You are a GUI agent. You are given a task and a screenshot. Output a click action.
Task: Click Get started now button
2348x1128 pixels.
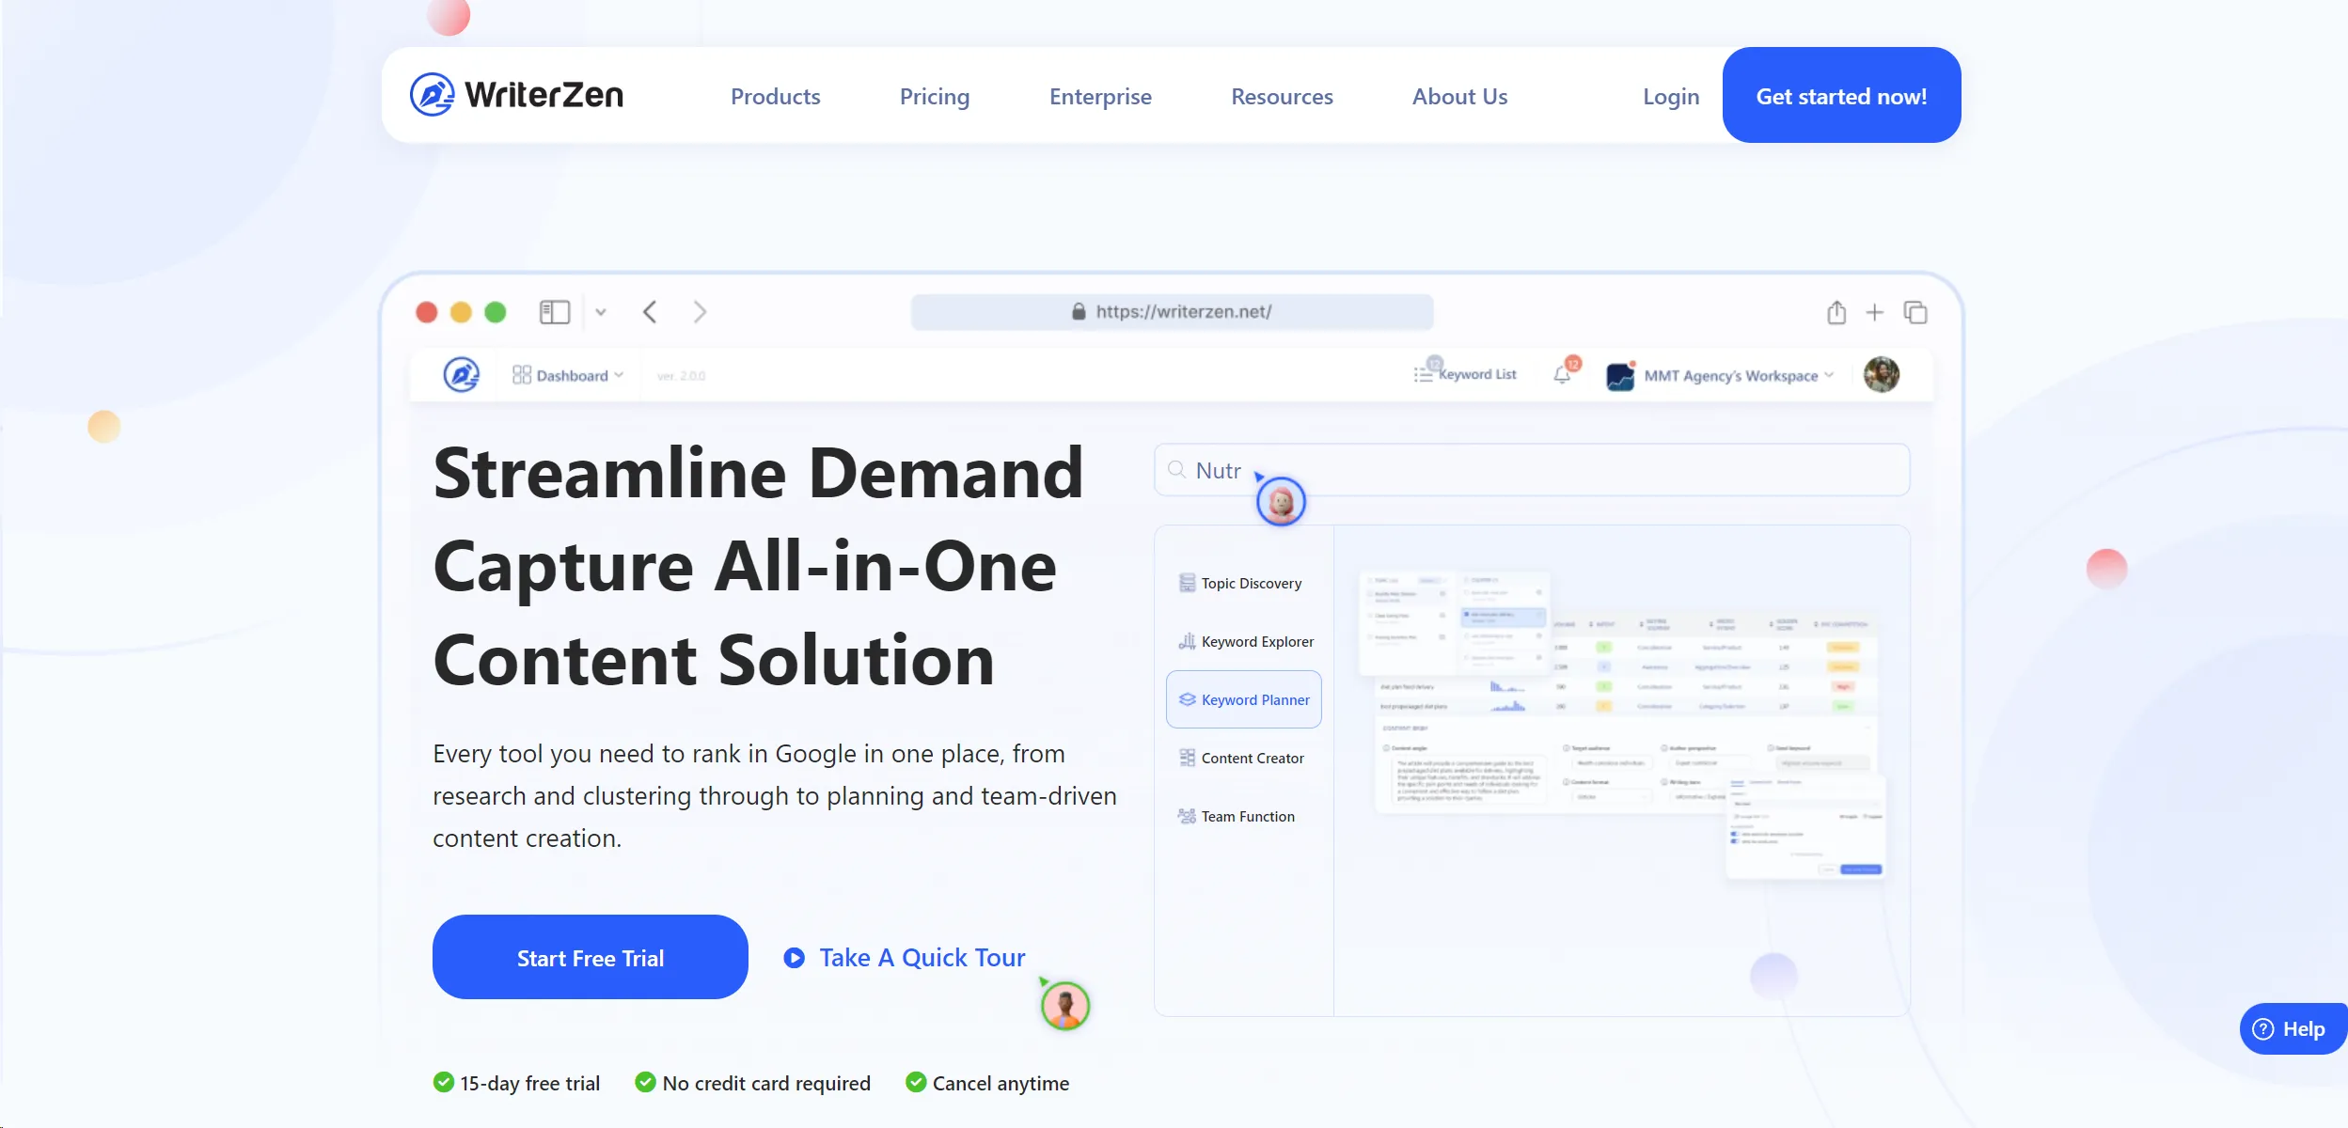(1840, 95)
